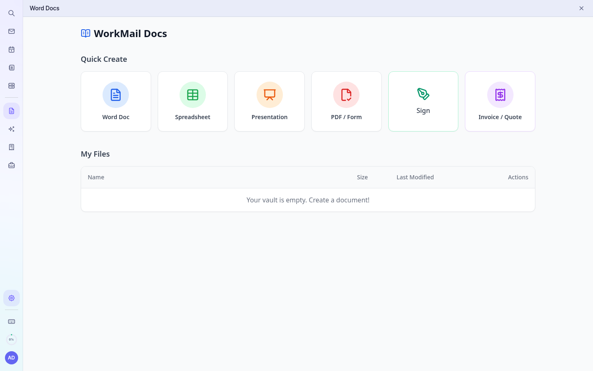Open the storage drive icon in sidebar
Viewport: 593px width, 371px height.
point(12,86)
